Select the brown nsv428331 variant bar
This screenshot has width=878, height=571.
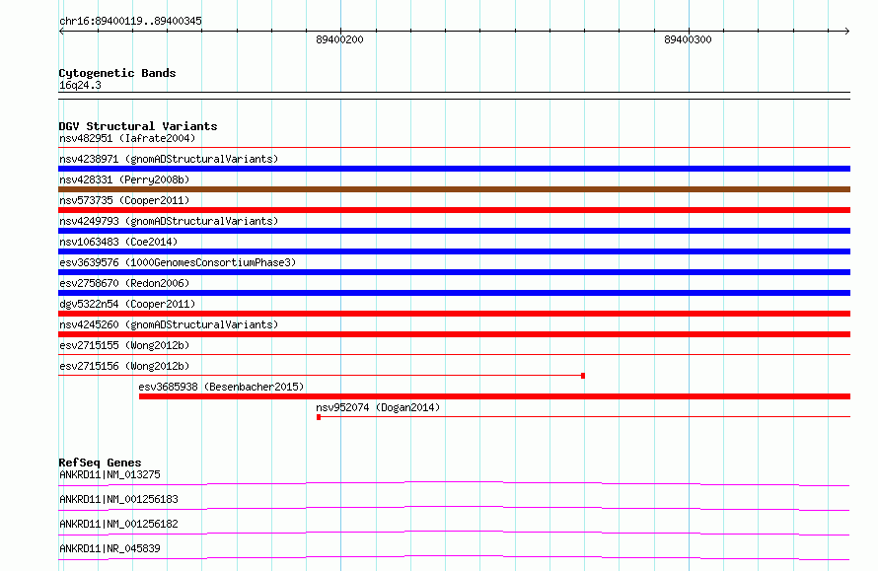pyautogui.click(x=454, y=189)
